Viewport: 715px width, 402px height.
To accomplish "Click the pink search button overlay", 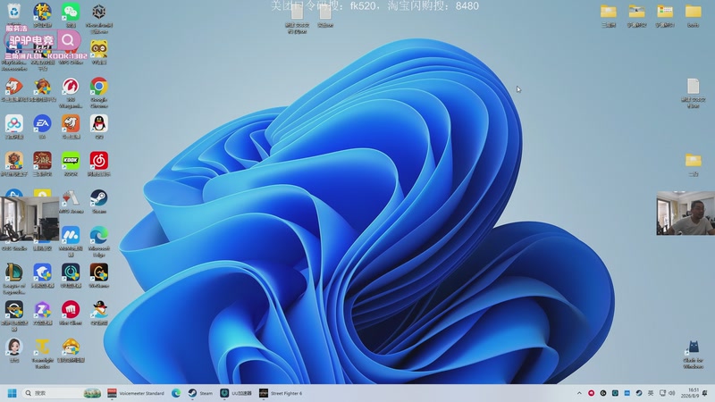I will pyautogui.click(x=69, y=40).
